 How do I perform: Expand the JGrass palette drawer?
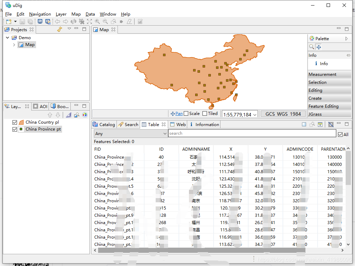[x=329, y=114]
